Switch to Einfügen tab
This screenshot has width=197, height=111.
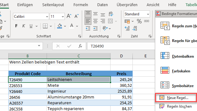click(25, 5)
